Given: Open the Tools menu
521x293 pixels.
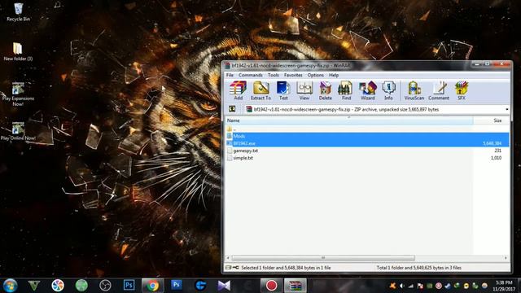Looking at the screenshot, I should tap(274, 75).
